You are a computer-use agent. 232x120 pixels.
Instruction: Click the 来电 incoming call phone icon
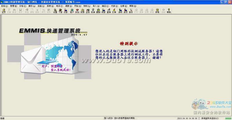click(x=157, y=11)
